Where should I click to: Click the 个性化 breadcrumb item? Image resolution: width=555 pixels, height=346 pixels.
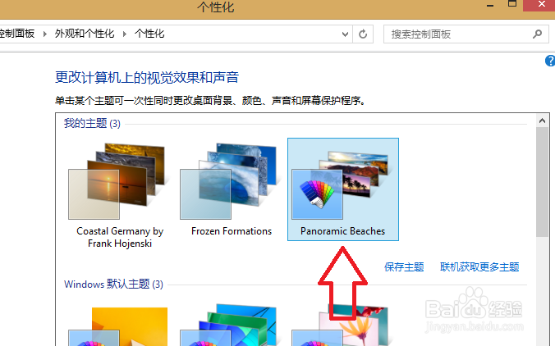point(149,34)
